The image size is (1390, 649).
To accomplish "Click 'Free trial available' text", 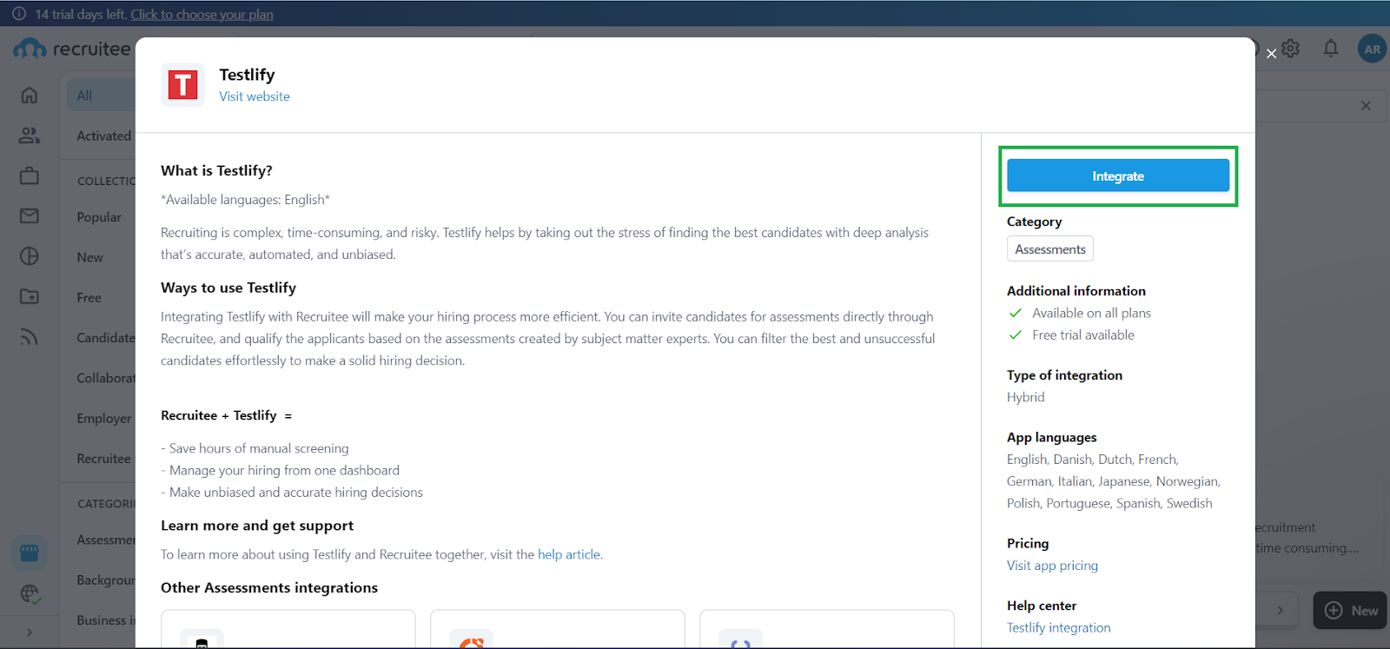I will [1083, 335].
